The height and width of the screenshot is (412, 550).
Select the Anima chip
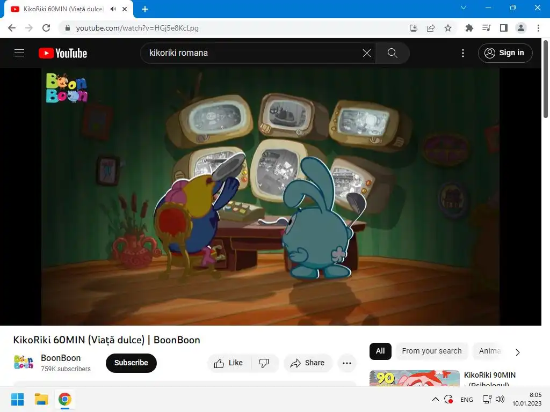point(490,351)
